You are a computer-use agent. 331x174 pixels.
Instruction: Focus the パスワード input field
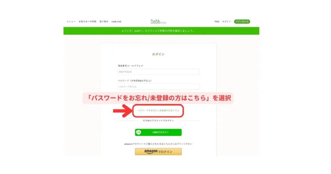click(158, 87)
